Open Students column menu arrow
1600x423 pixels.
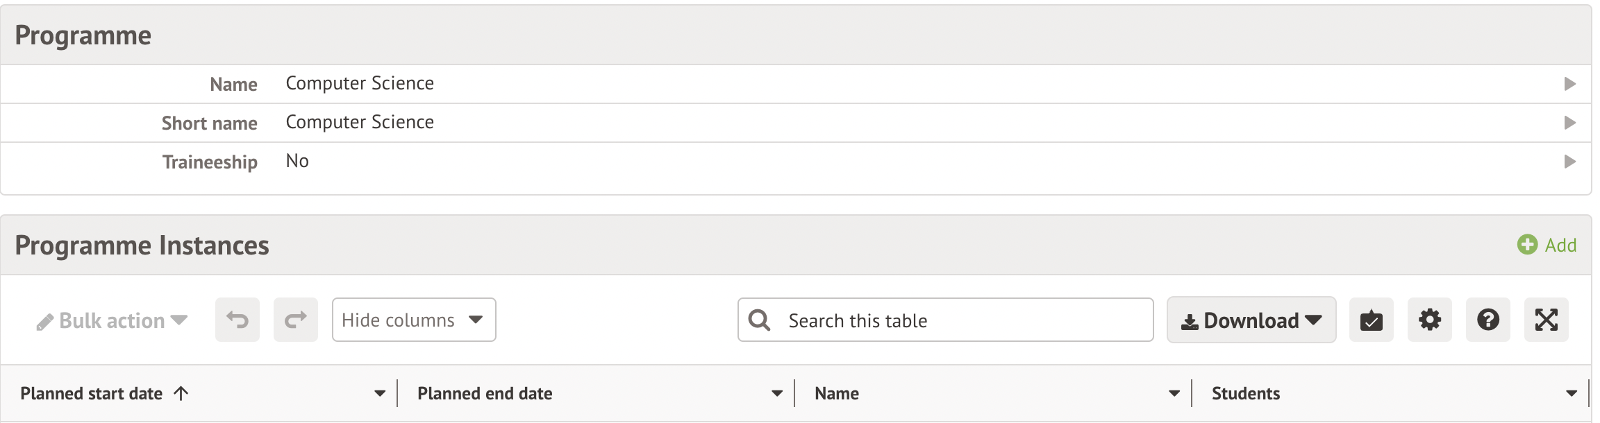(1572, 393)
